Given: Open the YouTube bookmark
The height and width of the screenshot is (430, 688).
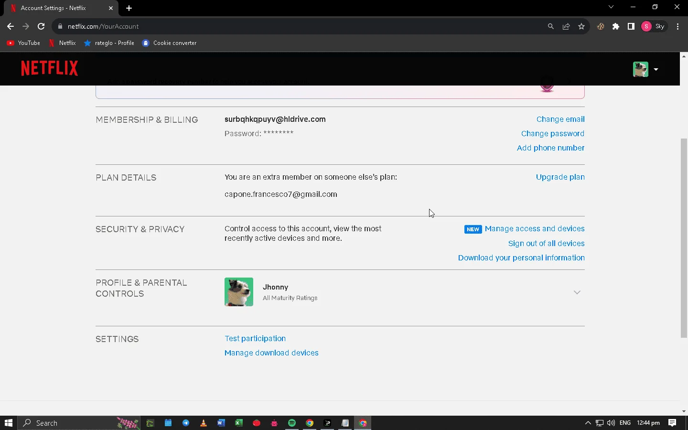Looking at the screenshot, I should pos(23,43).
